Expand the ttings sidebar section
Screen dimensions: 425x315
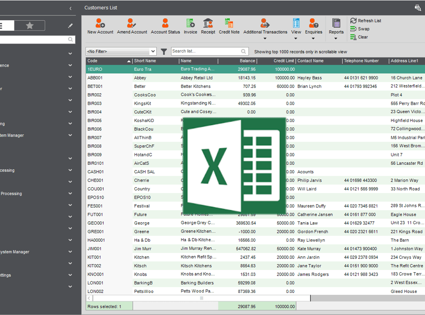coord(70,275)
